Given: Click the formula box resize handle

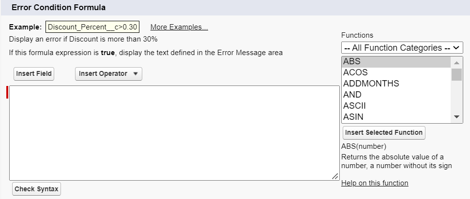Looking at the screenshot, I should [x=335, y=177].
